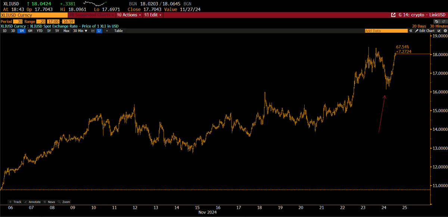Switch to the 1D range tab

click(x=4, y=31)
